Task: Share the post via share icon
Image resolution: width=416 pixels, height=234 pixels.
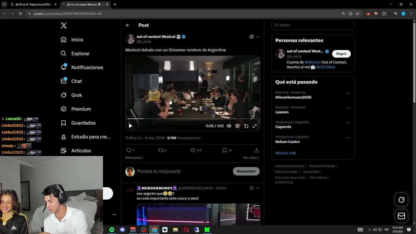Action: (256, 150)
